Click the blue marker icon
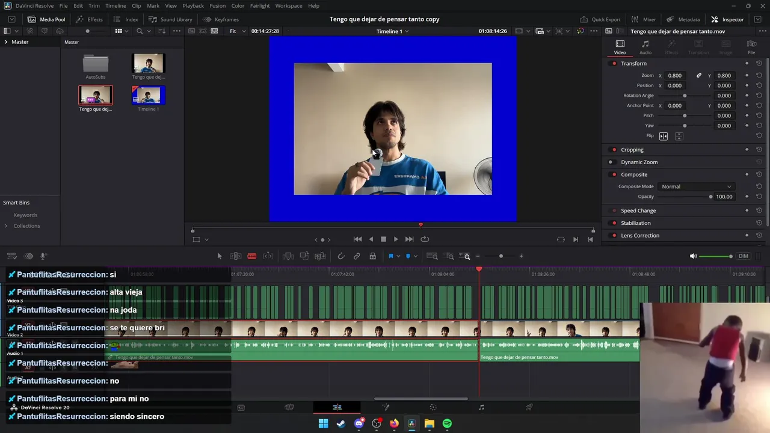The height and width of the screenshot is (433, 770). pyautogui.click(x=408, y=256)
